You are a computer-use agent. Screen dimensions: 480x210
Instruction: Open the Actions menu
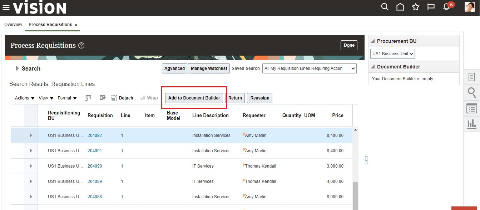pos(25,98)
